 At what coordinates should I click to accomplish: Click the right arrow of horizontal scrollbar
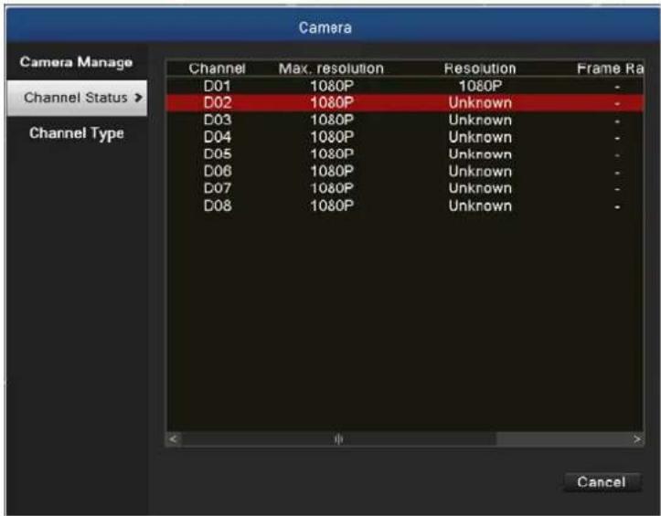point(636,439)
